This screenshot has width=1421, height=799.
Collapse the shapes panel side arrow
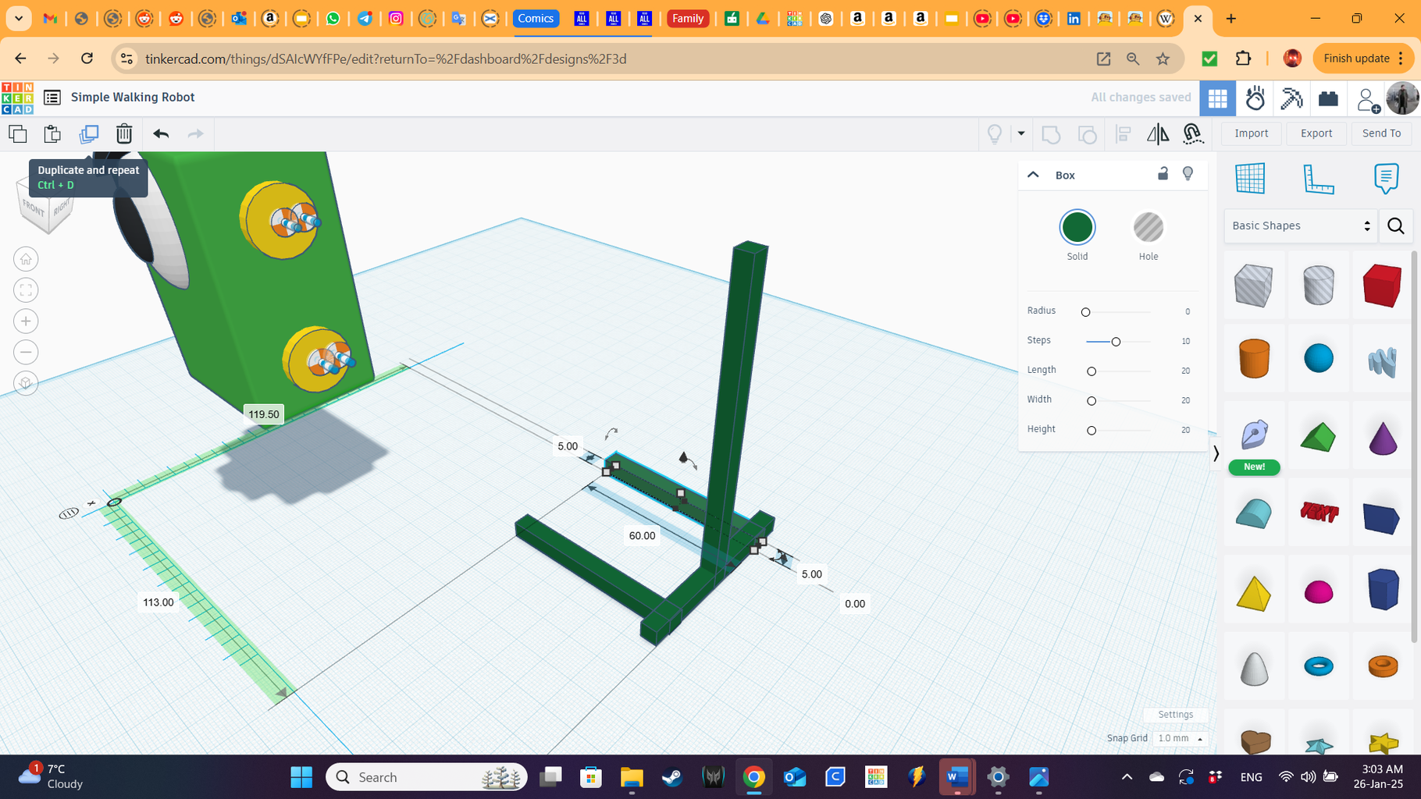[x=1216, y=453]
